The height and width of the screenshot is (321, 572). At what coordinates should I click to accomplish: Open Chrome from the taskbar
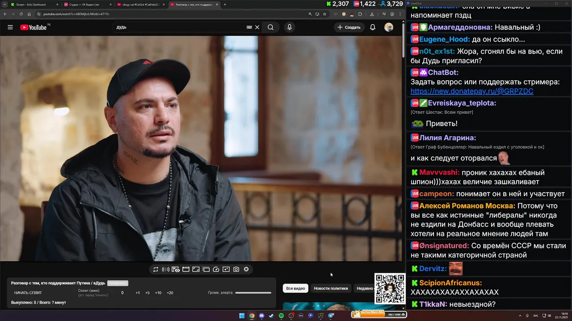(x=252, y=316)
